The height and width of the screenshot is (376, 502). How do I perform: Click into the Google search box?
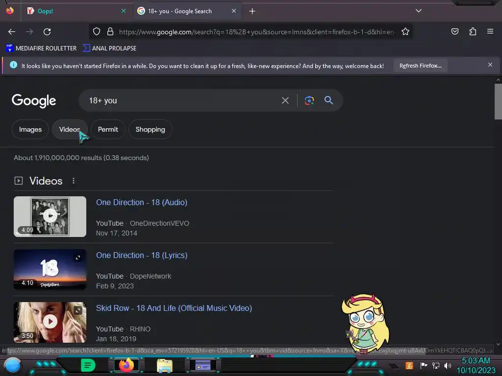[182, 100]
